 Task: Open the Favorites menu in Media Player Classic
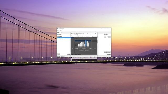tap(88, 36)
